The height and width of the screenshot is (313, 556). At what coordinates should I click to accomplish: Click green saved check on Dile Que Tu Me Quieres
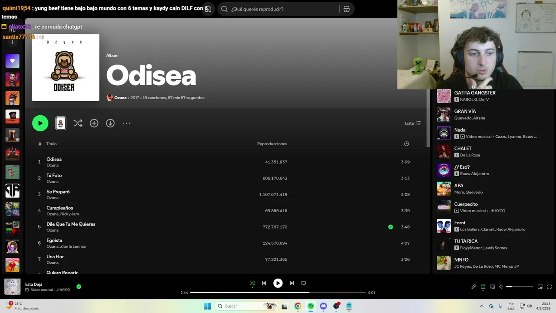[391, 227]
